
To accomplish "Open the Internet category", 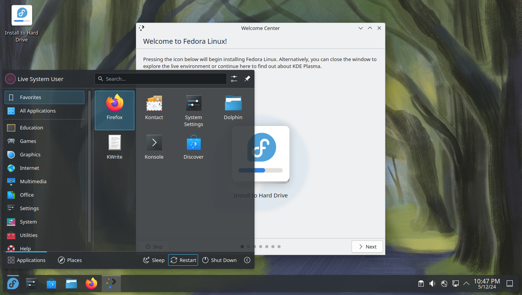I will click(x=45, y=168).
